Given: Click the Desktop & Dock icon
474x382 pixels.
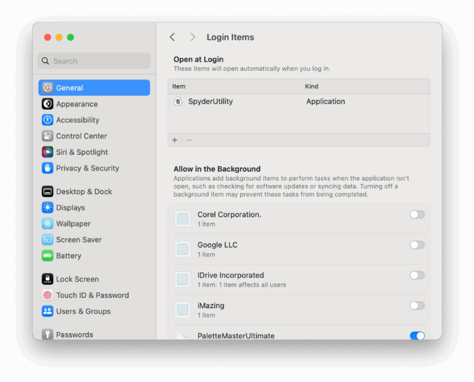Looking at the screenshot, I should 47,191.
